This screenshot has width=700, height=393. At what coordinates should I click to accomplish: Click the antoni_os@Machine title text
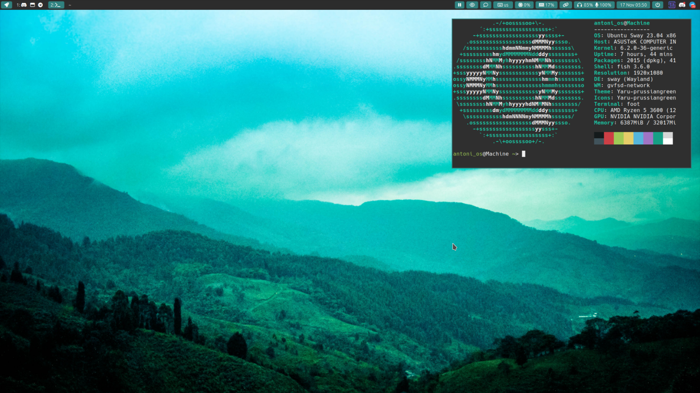(622, 23)
